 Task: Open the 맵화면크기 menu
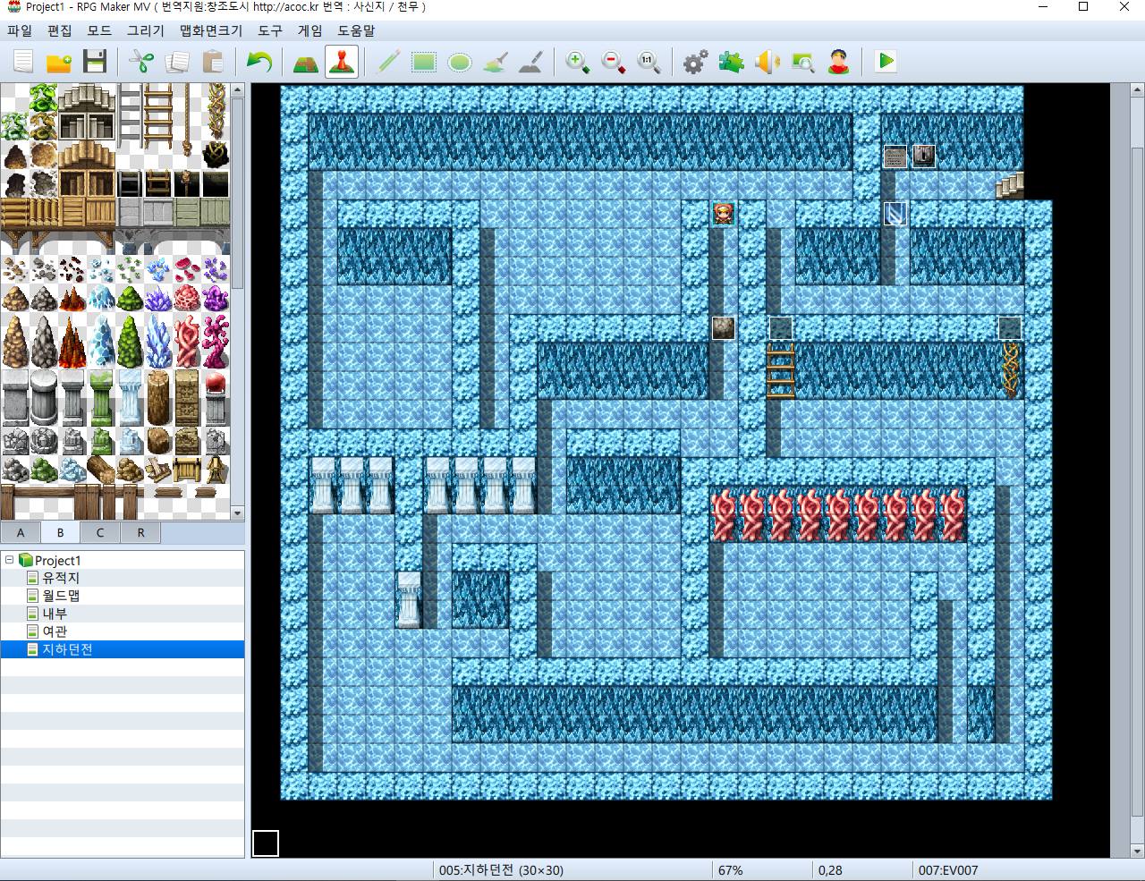[211, 30]
